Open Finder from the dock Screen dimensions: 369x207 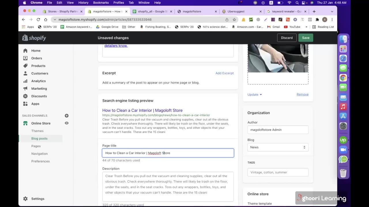coord(343,39)
